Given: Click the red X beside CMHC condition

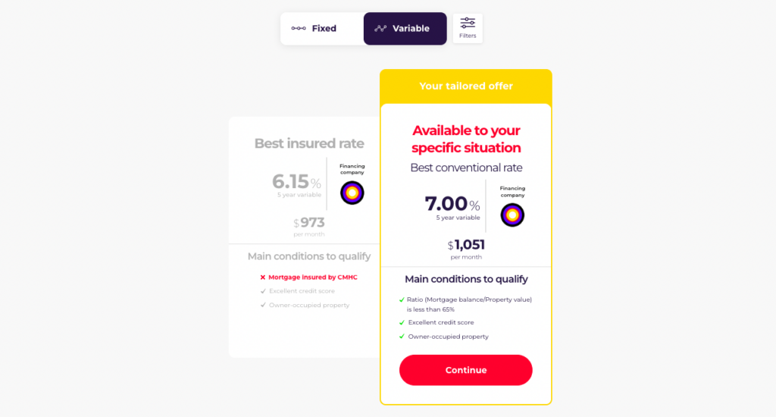Looking at the screenshot, I should (x=263, y=277).
